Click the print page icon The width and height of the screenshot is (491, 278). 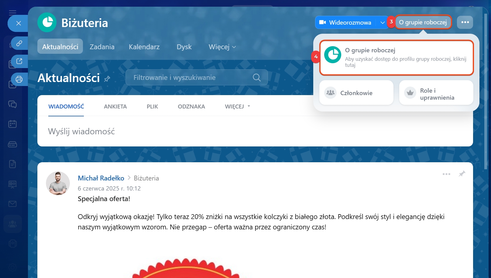coord(19,79)
